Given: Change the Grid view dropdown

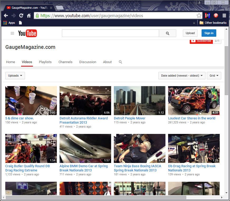Looking at the screenshot, I should pyautogui.click(x=214, y=76).
